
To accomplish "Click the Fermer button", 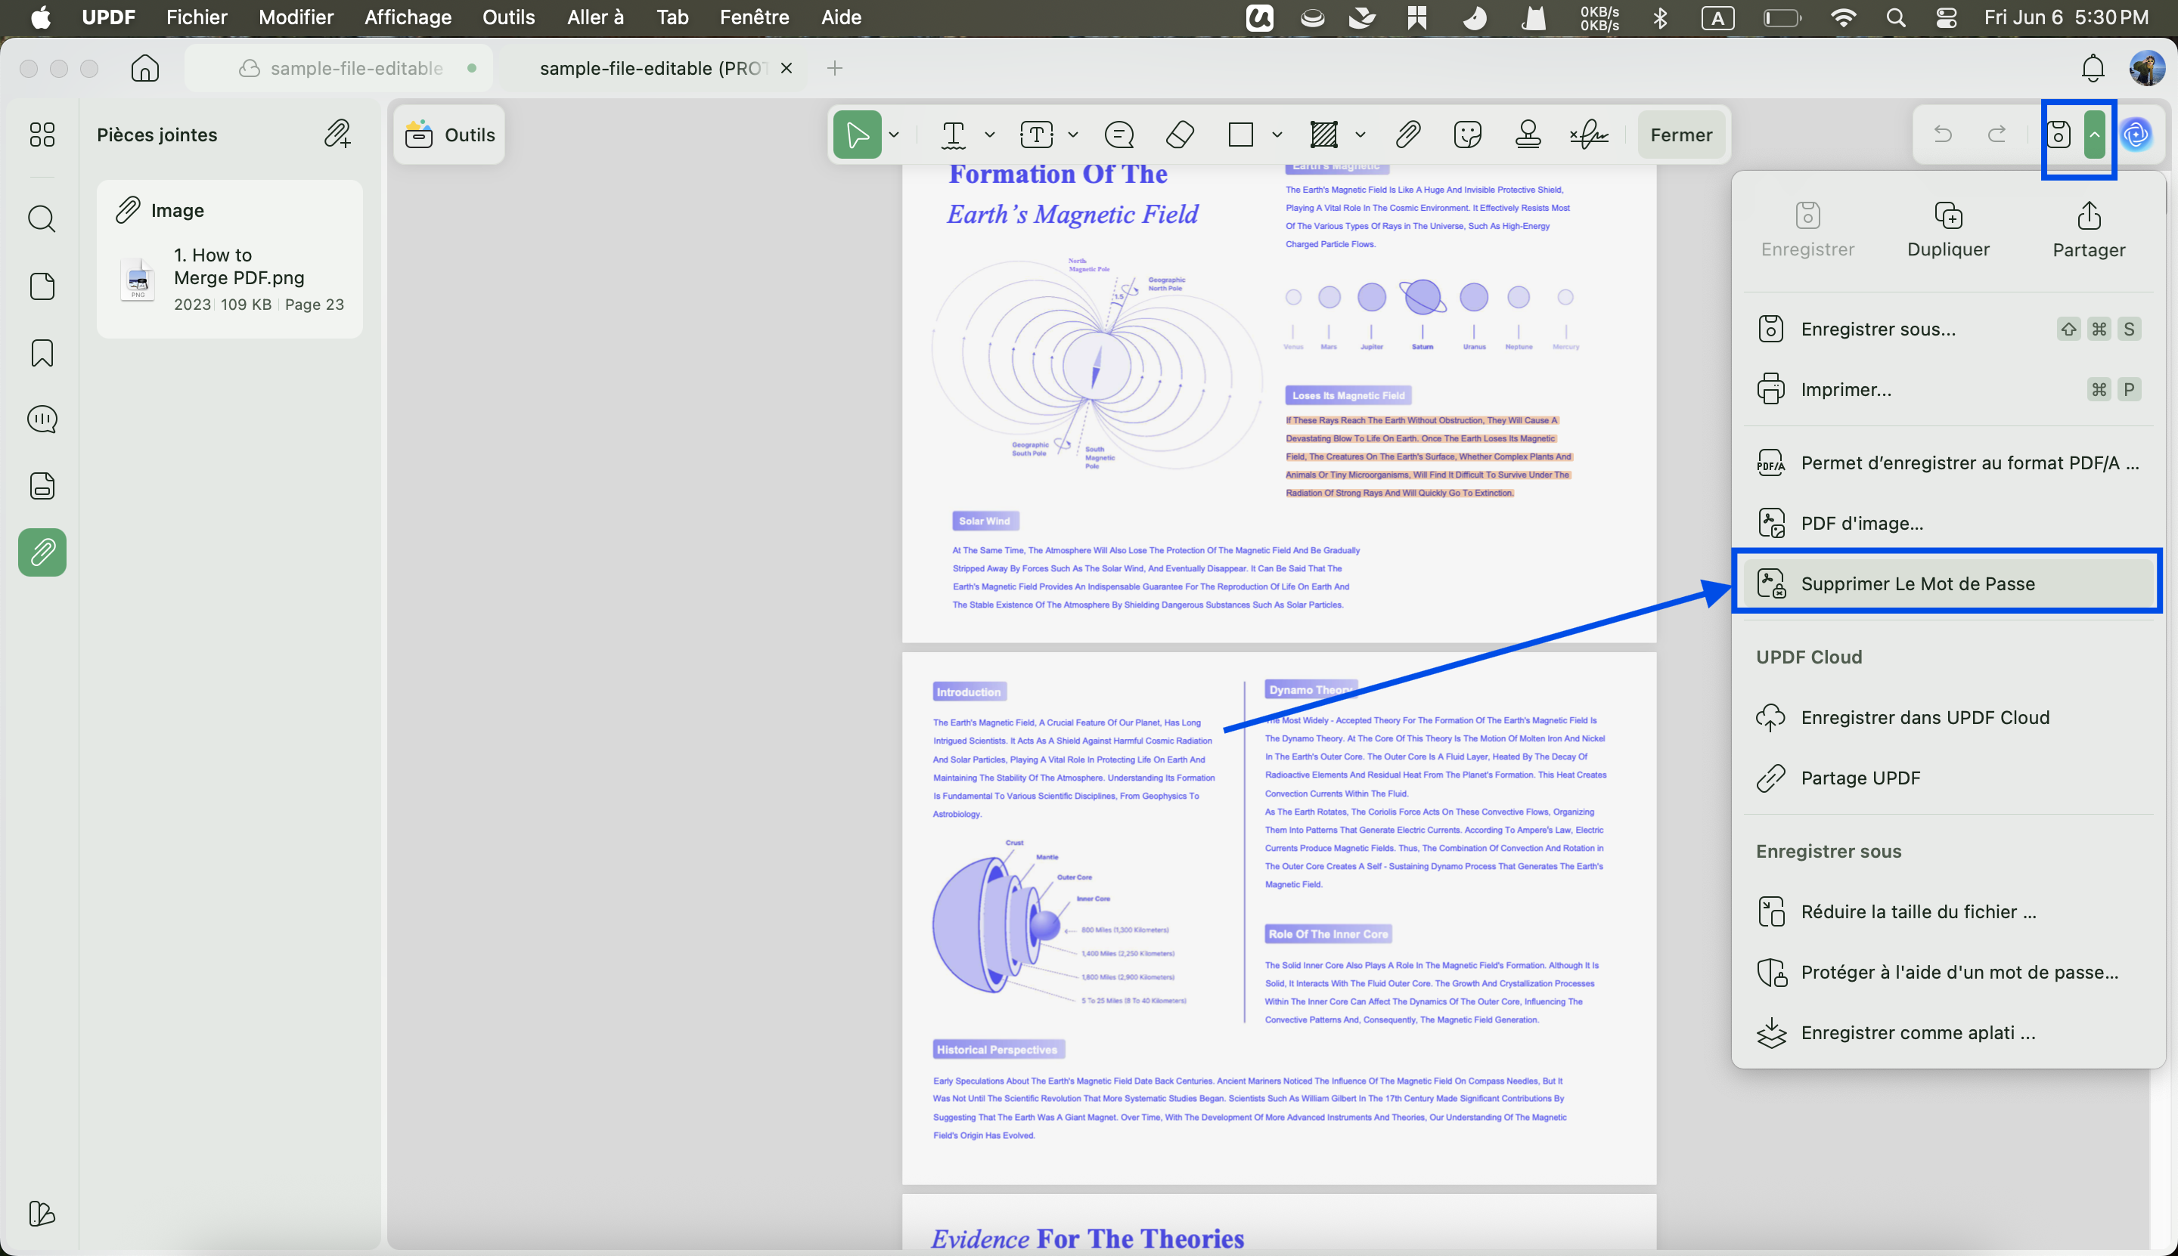I will (1680, 135).
